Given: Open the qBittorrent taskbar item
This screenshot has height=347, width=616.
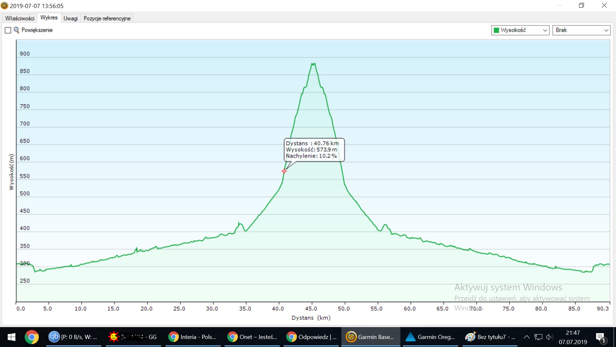Looking at the screenshot, I should pyautogui.click(x=73, y=337).
